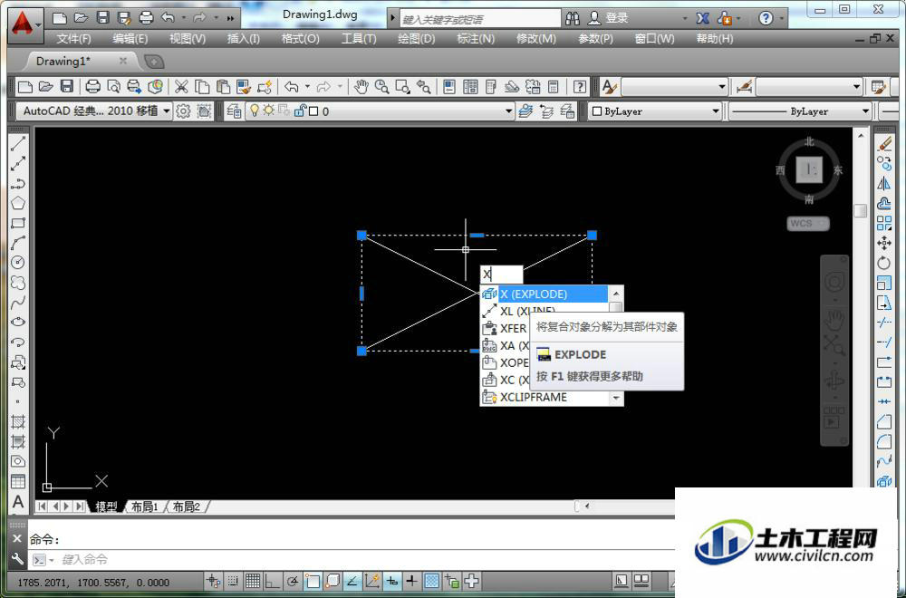Select the Rectangle draw tool
The image size is (906, 598).
18,223
